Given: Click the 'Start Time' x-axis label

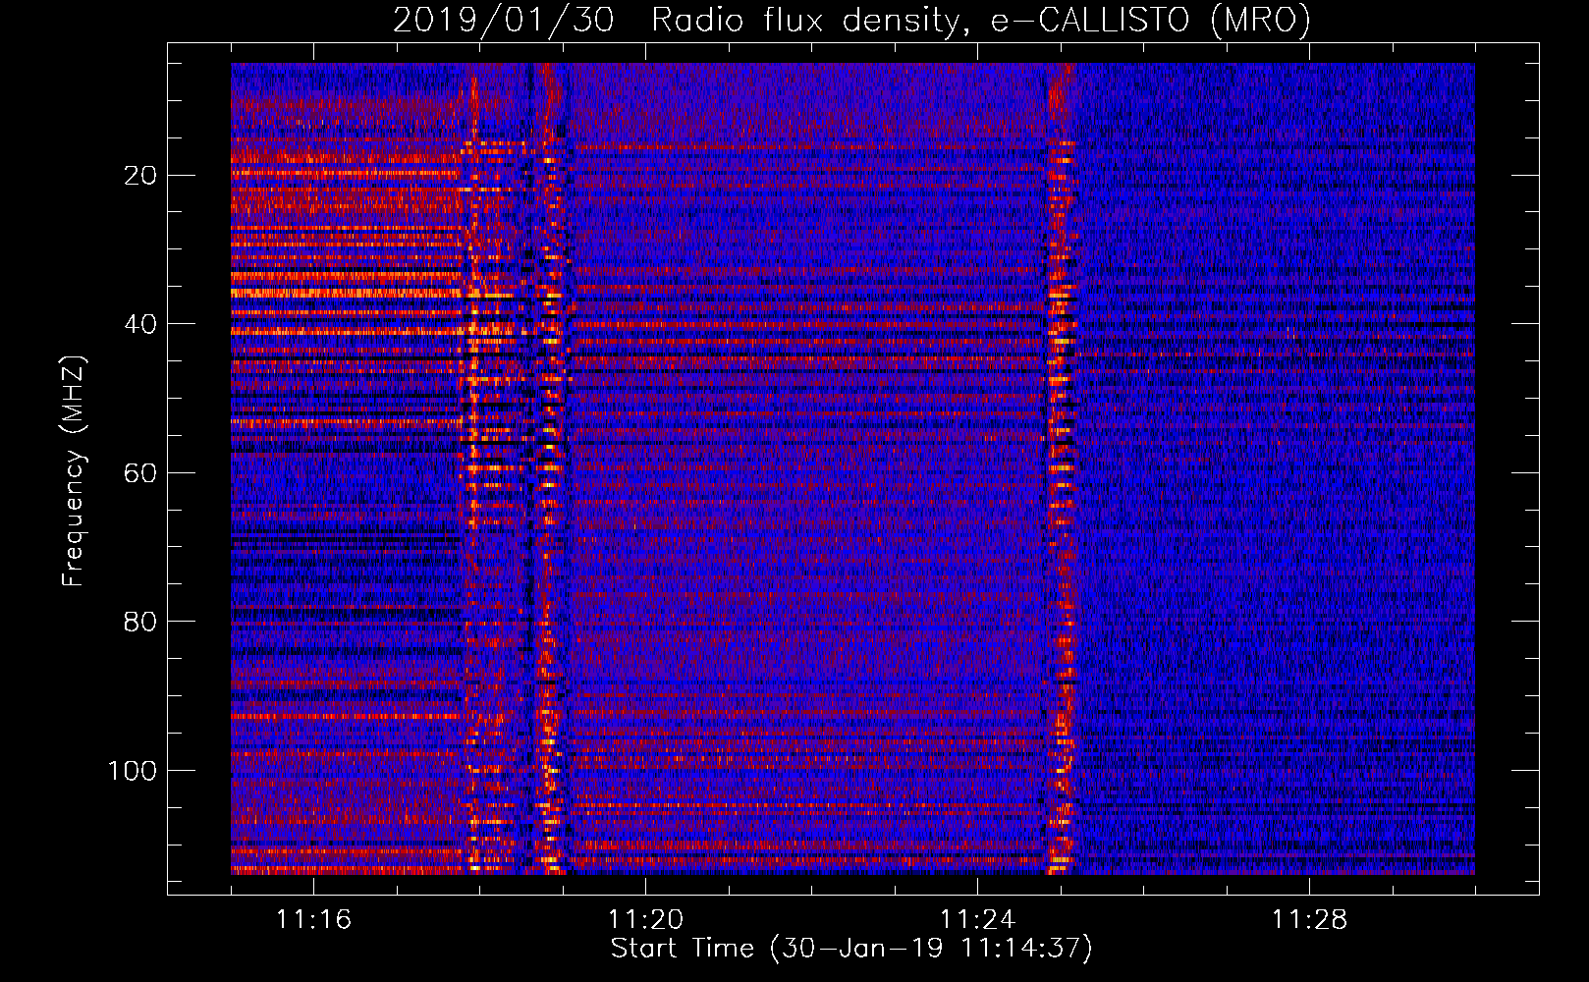Looking at the screenshot, I should click(851, 949).
